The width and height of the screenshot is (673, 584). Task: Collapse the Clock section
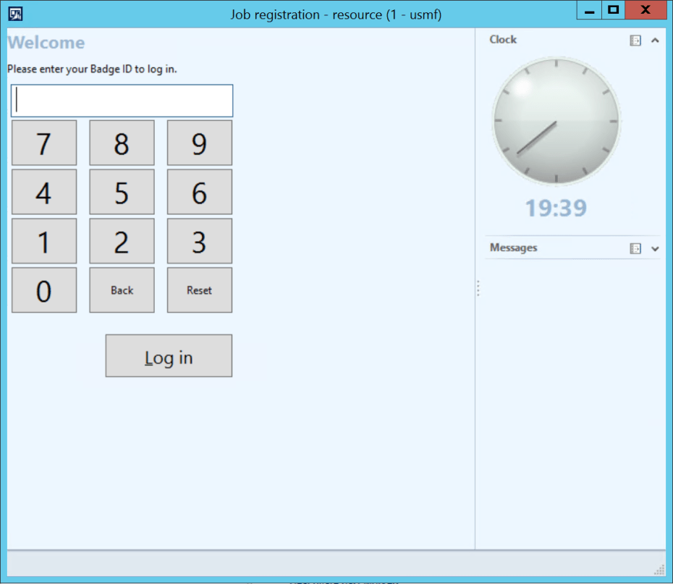point(656,40)
